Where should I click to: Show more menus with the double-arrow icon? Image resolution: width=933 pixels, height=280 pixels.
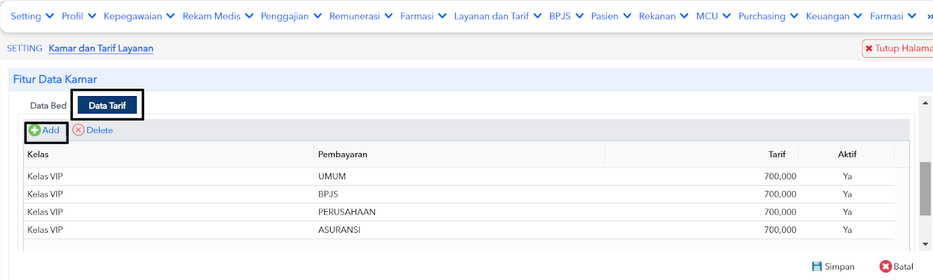[930, 16]
